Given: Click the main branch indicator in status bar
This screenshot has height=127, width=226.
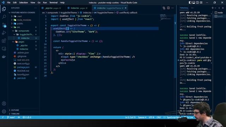Looking at the screenshot, I should coord(11,117).
